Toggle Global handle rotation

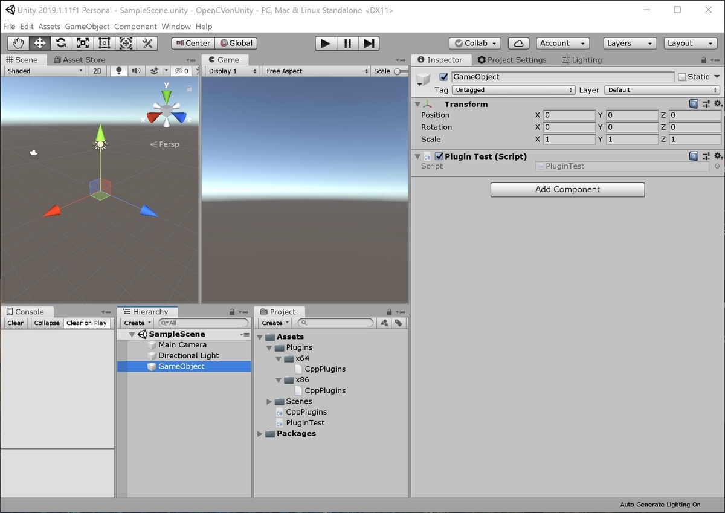pyautogui.click(x=236, y=43)
